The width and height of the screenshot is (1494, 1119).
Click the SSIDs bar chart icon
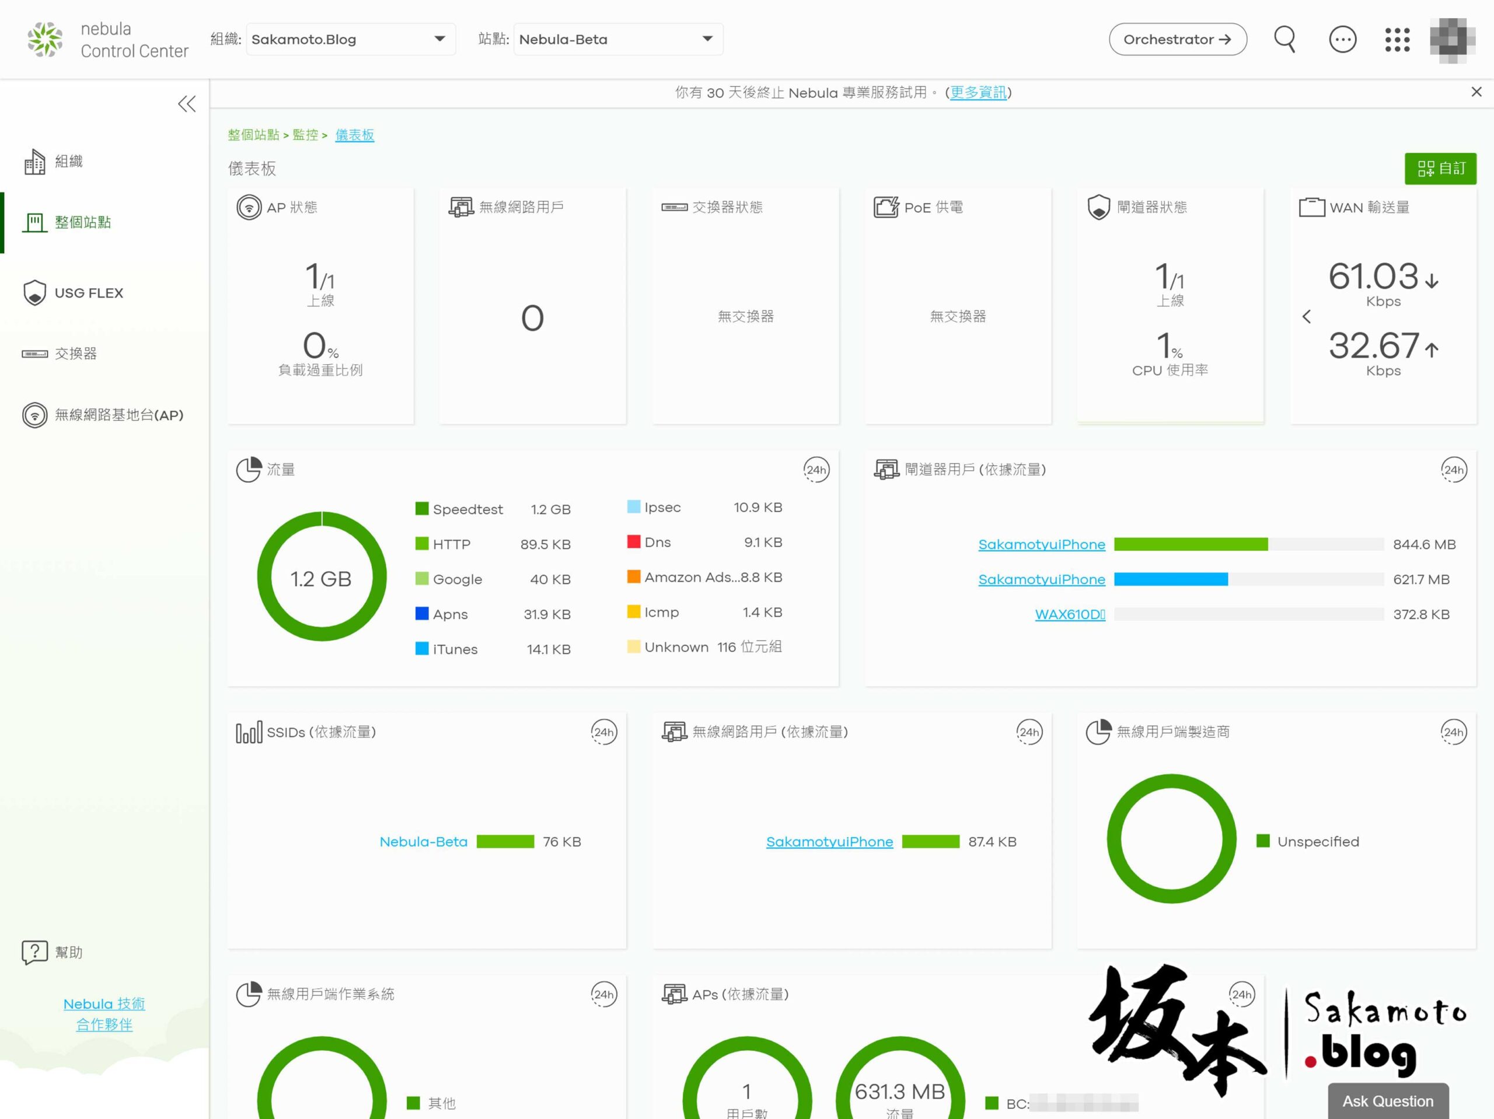point(249,732)
